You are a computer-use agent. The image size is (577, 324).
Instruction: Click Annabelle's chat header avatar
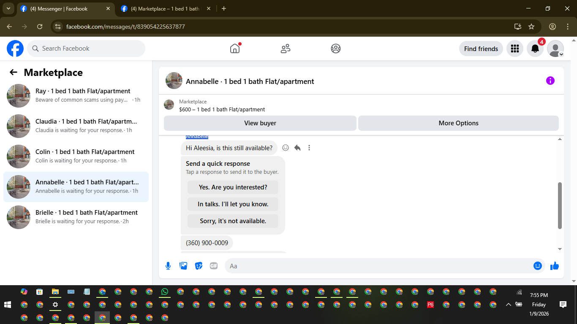[x=174, y=81]
